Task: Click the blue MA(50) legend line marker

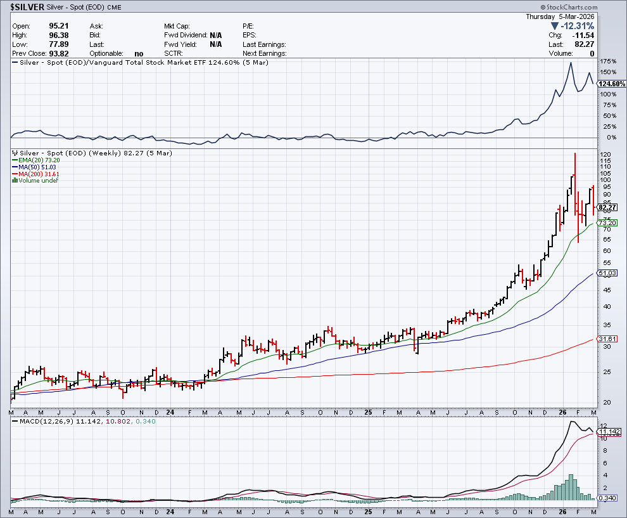Action: click(15, 167)
